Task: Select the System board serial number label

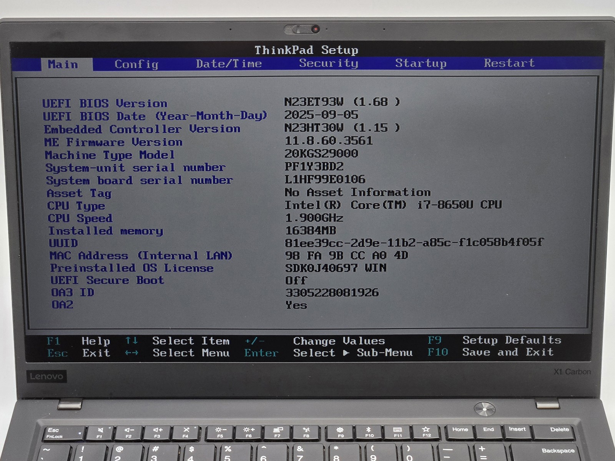Action: (140, 181)
